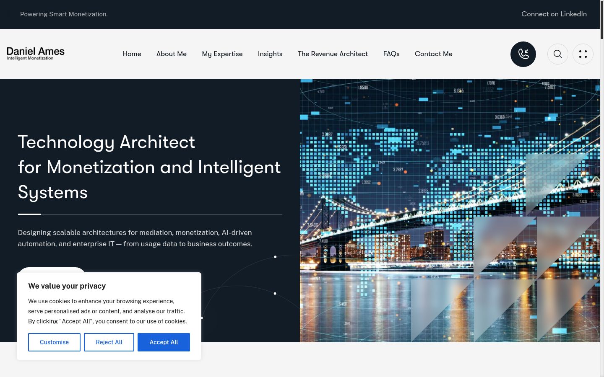Navigate to The Revenue Architect
This screenshot has width=604, height=377.
coord(333,54)
